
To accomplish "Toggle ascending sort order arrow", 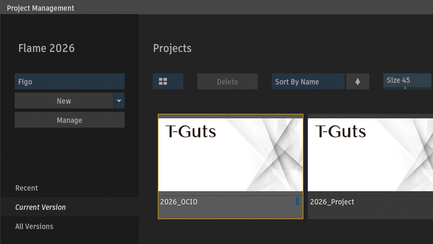I will (357, 81).
